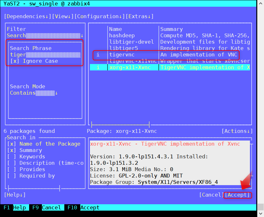The image size is (264, 217).
Task: Click the 'Rendering library for Kate' summary cell
Action: [x=205, y=48]
